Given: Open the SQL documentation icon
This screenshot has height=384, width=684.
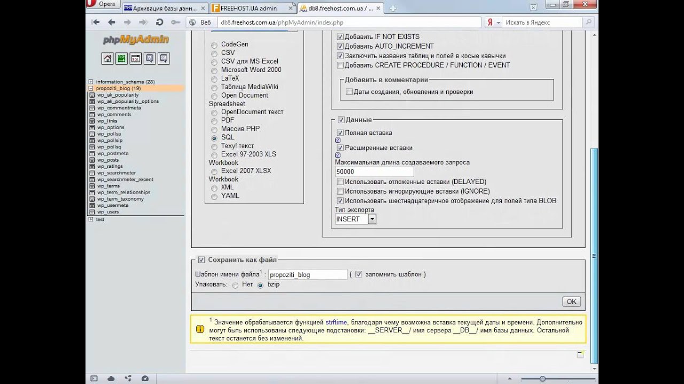Looking at the screenshot, I should point(164,59).
